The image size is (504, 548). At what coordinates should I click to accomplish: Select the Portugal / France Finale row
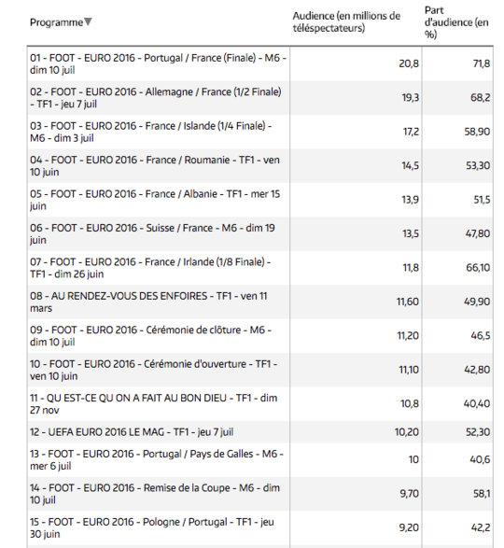point(260,64)
